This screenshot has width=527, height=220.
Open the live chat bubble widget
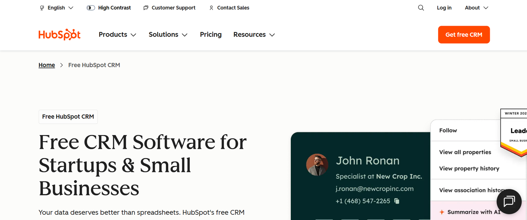509,201
